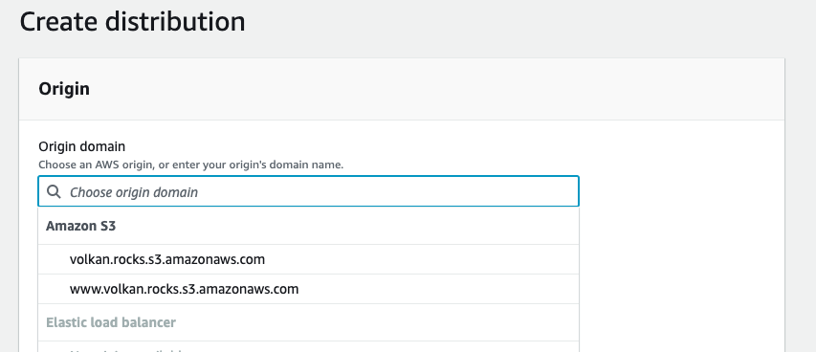
Task: Click the search glass beside the placeholder
Action: (54, 191)
